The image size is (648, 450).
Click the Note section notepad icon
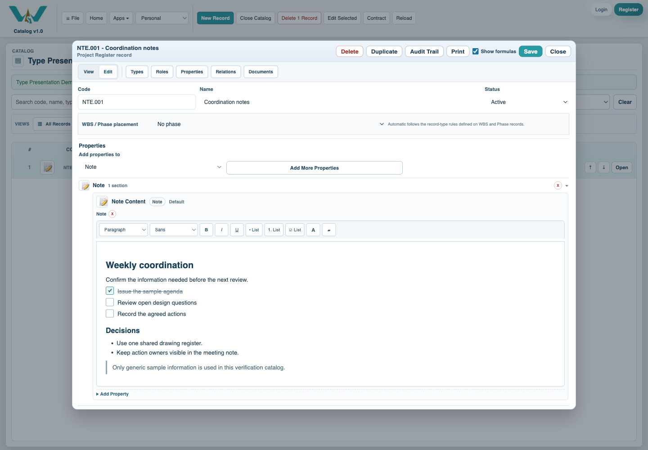[85, 185]
